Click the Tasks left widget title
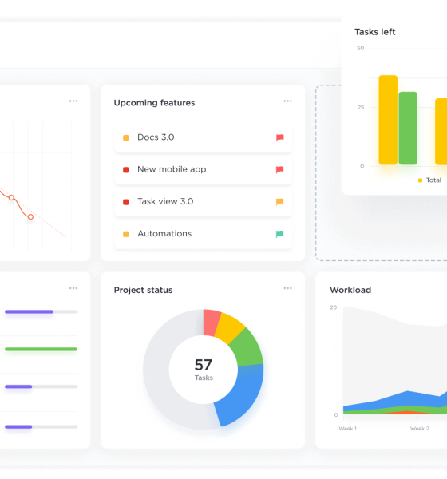This screenshot has width=447, height=479. coord(375,32)
